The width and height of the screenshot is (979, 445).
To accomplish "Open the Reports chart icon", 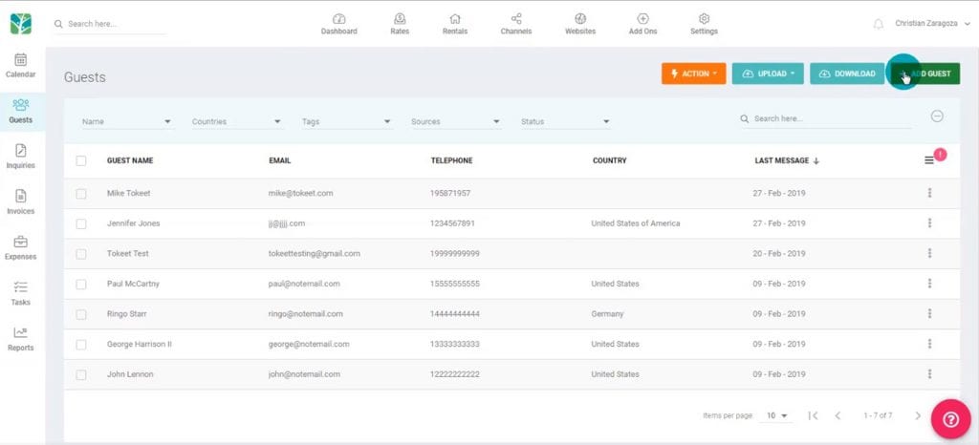I will [21, 333].
